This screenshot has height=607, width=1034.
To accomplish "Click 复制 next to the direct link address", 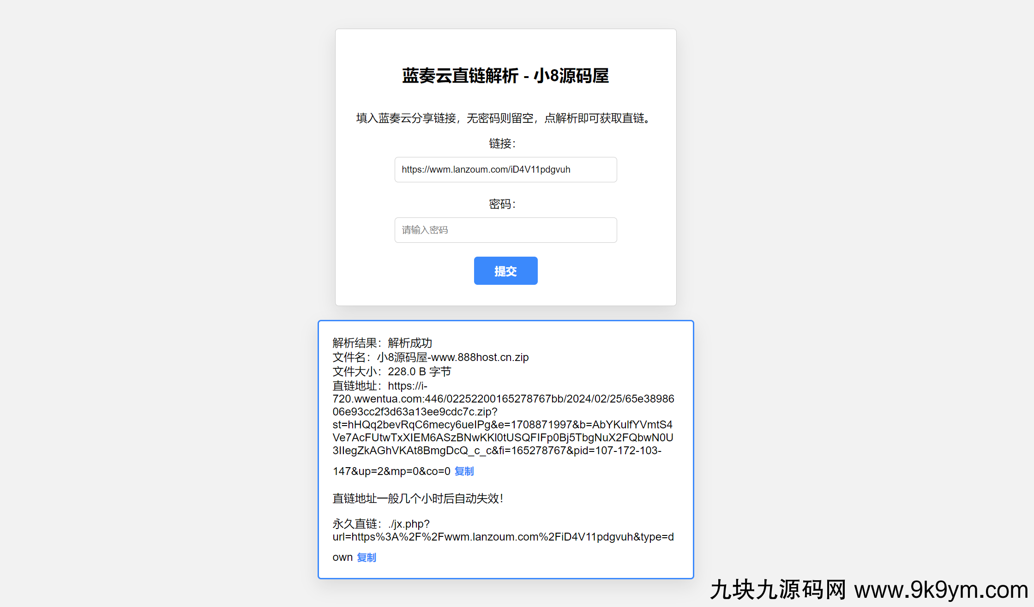I will tap(464, 471).
